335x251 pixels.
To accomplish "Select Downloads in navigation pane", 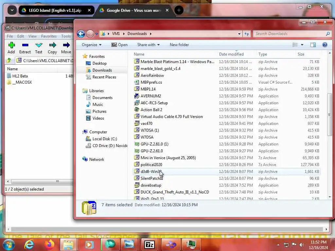I will coord(102,70).
